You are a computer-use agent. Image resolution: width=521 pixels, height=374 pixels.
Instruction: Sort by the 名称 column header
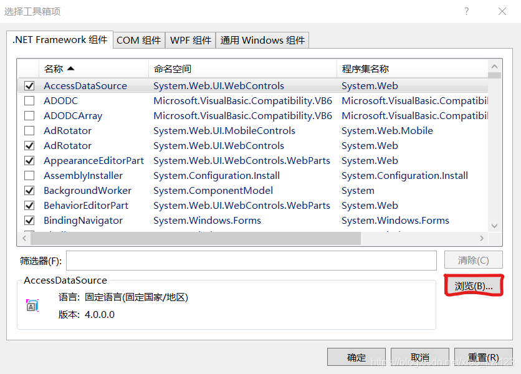tap(93, 69)
